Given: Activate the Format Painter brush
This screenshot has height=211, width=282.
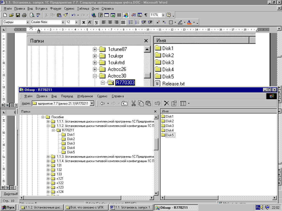Looking at the screenshot, I should tap(66, 15).
